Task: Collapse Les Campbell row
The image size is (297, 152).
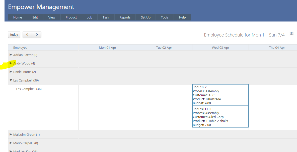Action: pyautogui.click(x=11, y=80)
